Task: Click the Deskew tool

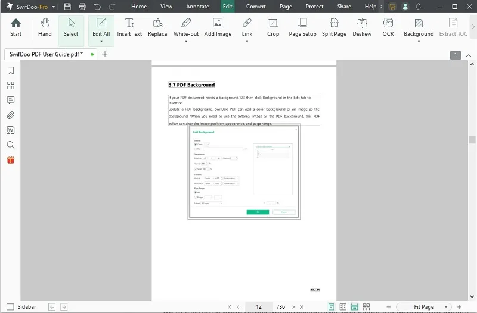Action: 362,27
